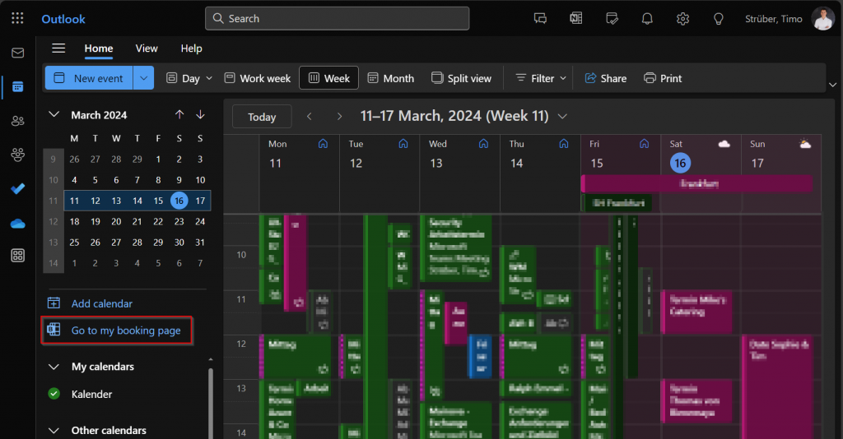
Task: Toggle the hamburger navigation pane button
Action: pyautogui.click(x=58, y=49)
